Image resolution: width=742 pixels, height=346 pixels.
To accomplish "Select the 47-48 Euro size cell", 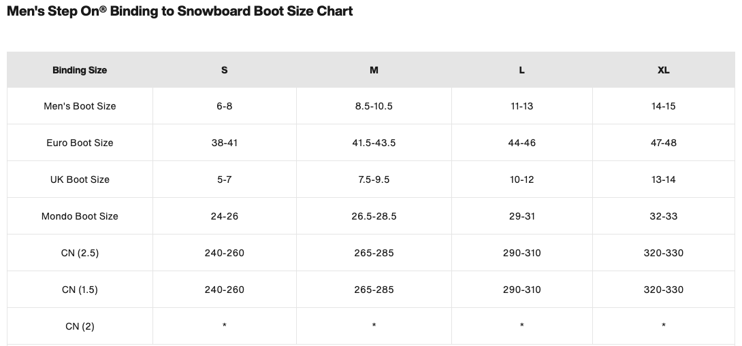I will pyautogui.click(x=664, y=143).
